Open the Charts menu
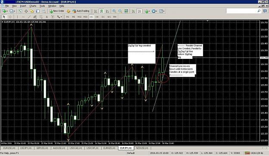 [33, 6]
